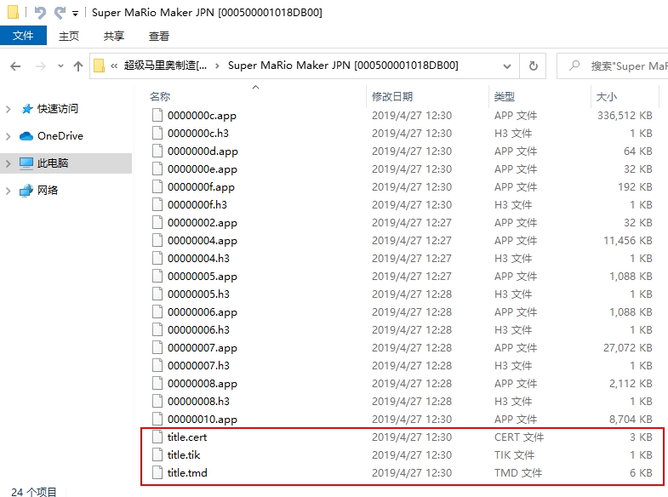
Task: Click the file icon of 00000008.app
Action: coord(157,383)
